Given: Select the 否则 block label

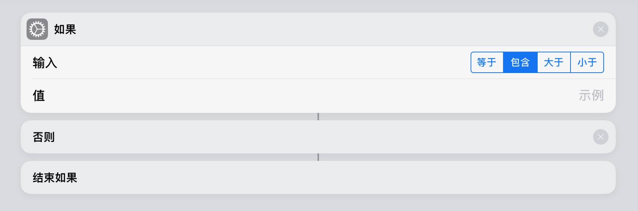Looking at the screenshot, I should pos(44,137).
